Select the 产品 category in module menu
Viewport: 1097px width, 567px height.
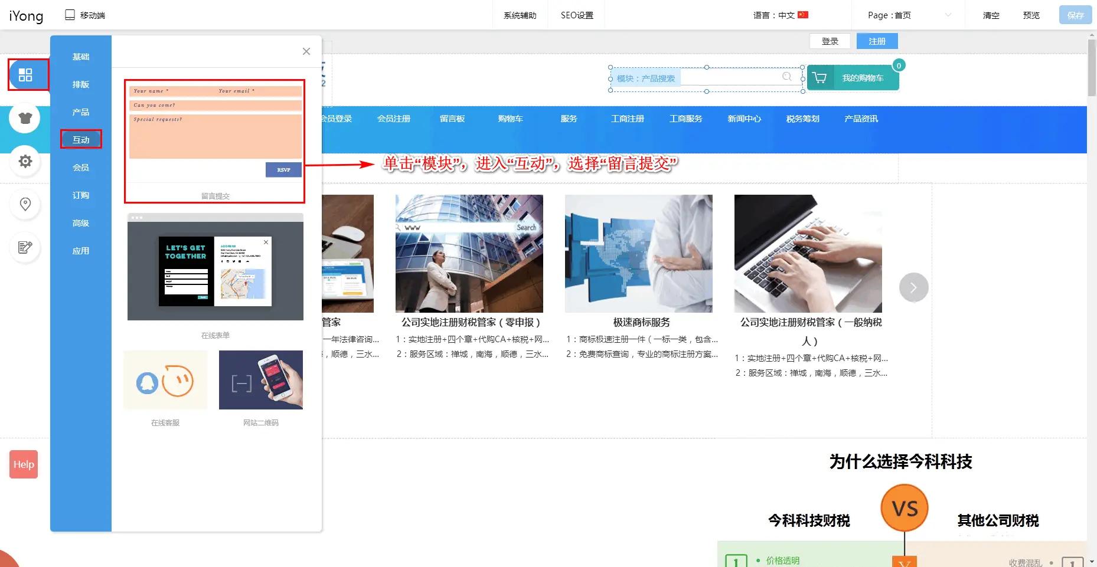click(81, 112)
